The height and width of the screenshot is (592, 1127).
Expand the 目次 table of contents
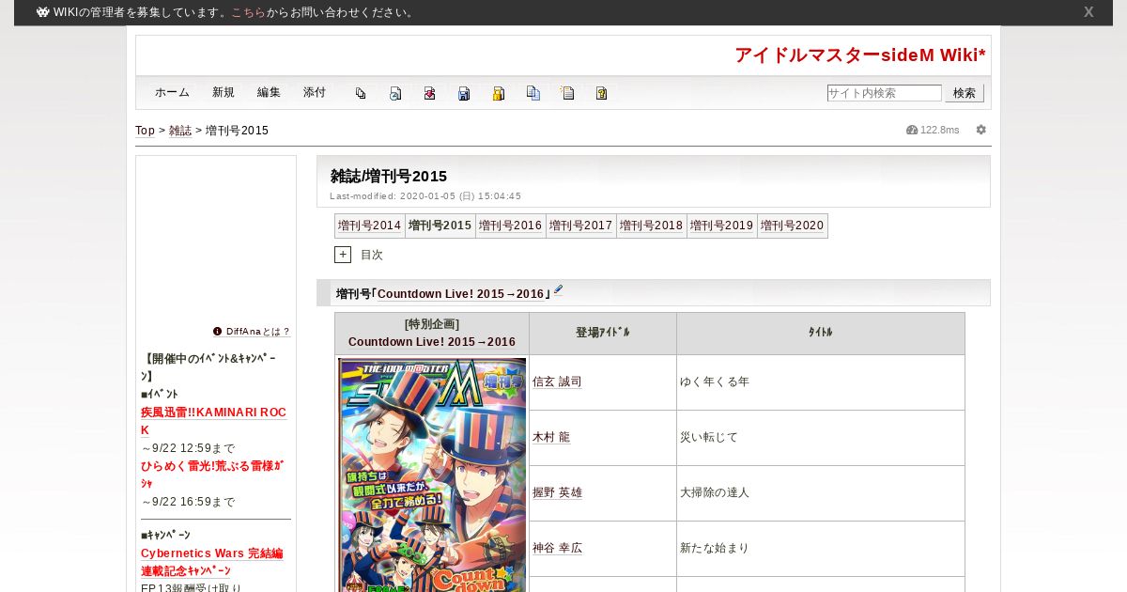(343, 255)
